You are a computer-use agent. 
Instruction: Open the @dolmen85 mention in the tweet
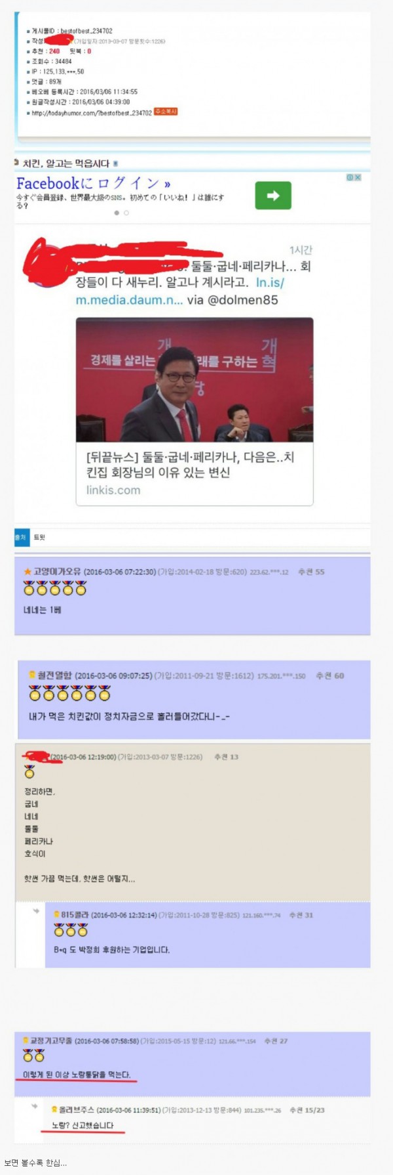(242, 300)
